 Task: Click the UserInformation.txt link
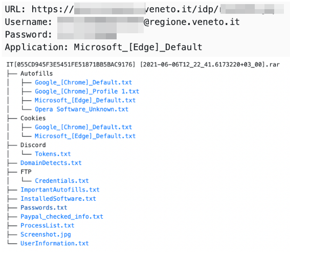(x=54, y=243)
